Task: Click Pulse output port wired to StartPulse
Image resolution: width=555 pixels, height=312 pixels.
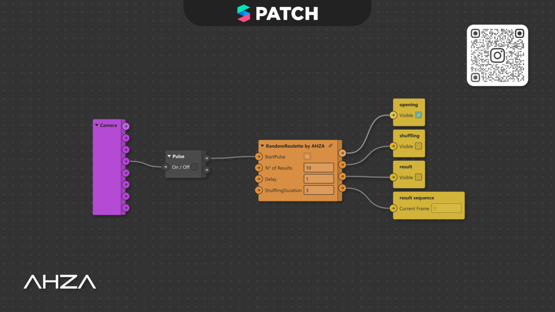Action: click(207, 158)
